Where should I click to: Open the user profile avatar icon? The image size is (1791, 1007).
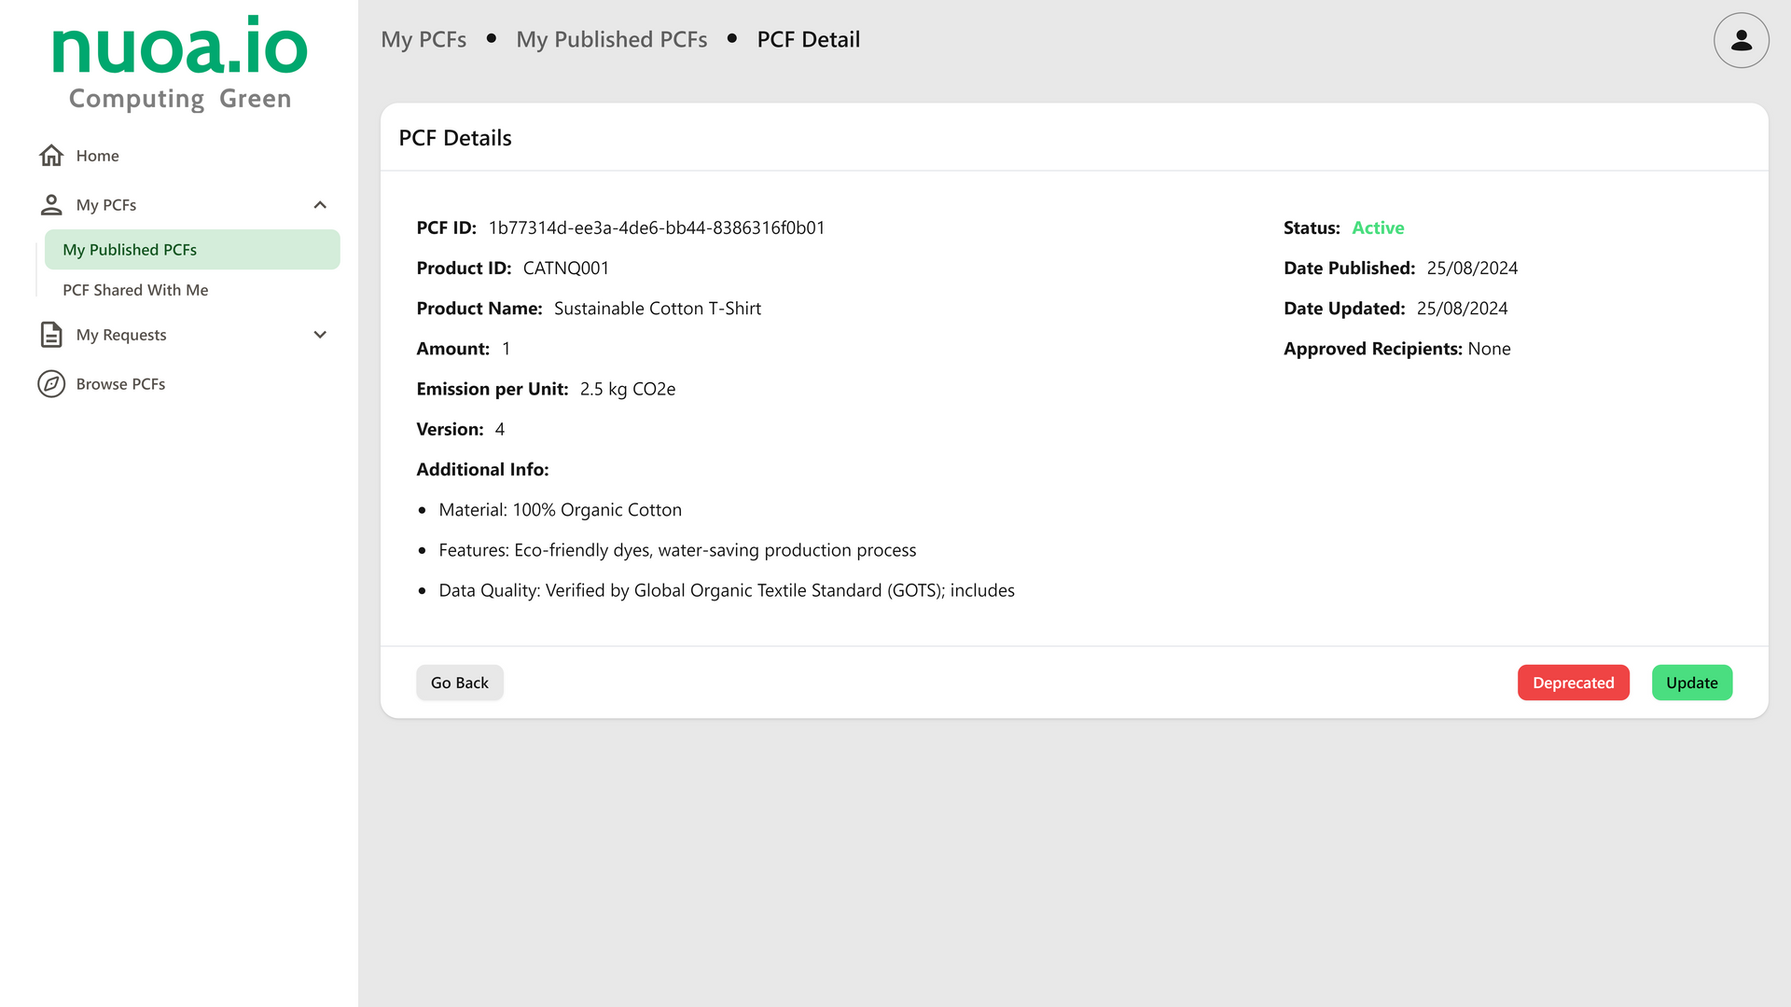pos(1741,40)
